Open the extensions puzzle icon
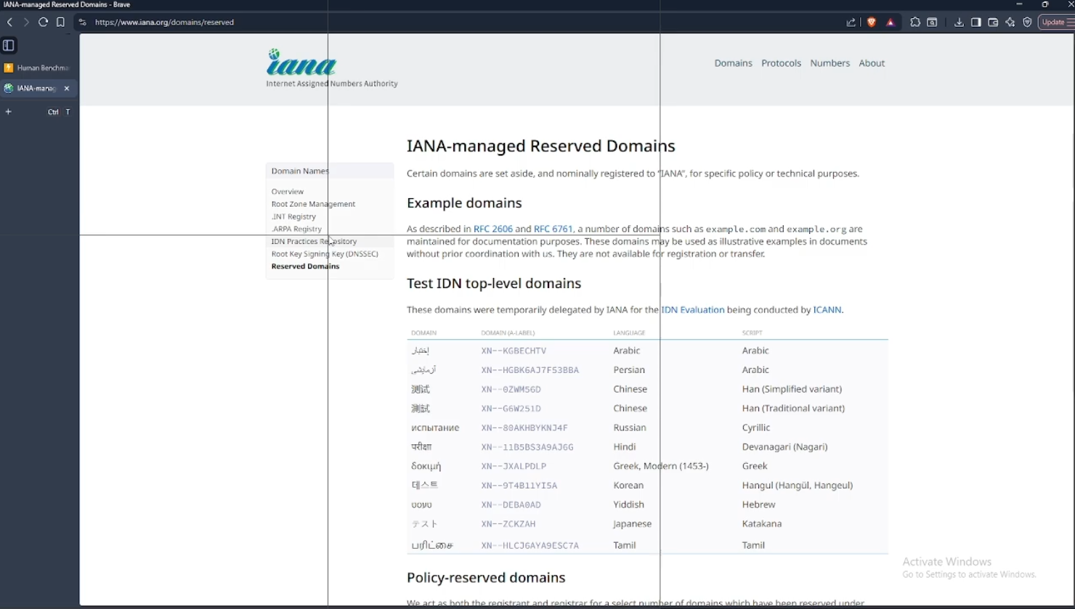 pyautogui.click(x=915, y=23)
